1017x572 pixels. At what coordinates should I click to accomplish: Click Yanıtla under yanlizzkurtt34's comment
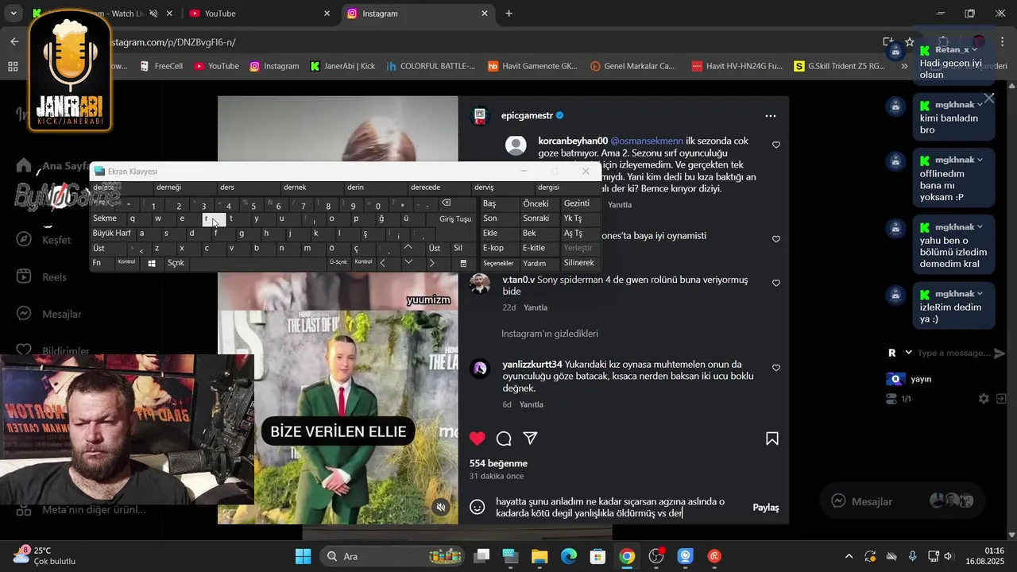point(532,405)
